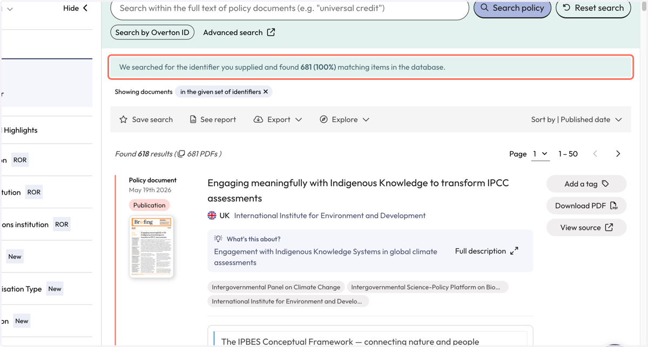Click the Explore compass icon
Screen dimensions: 648x347
[323, 119]
